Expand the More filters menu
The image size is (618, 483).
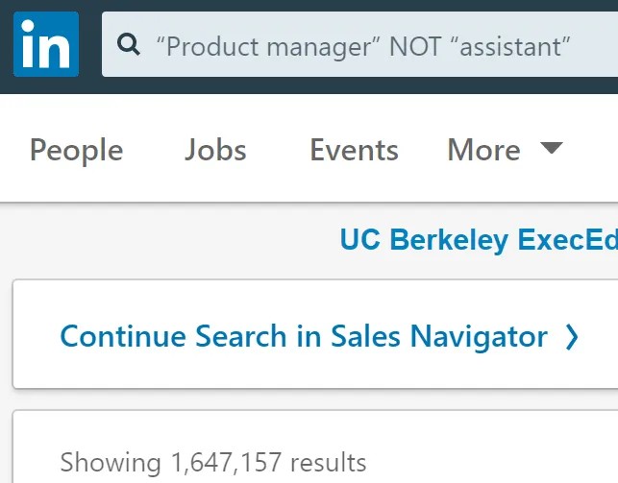tap(506, 150)
